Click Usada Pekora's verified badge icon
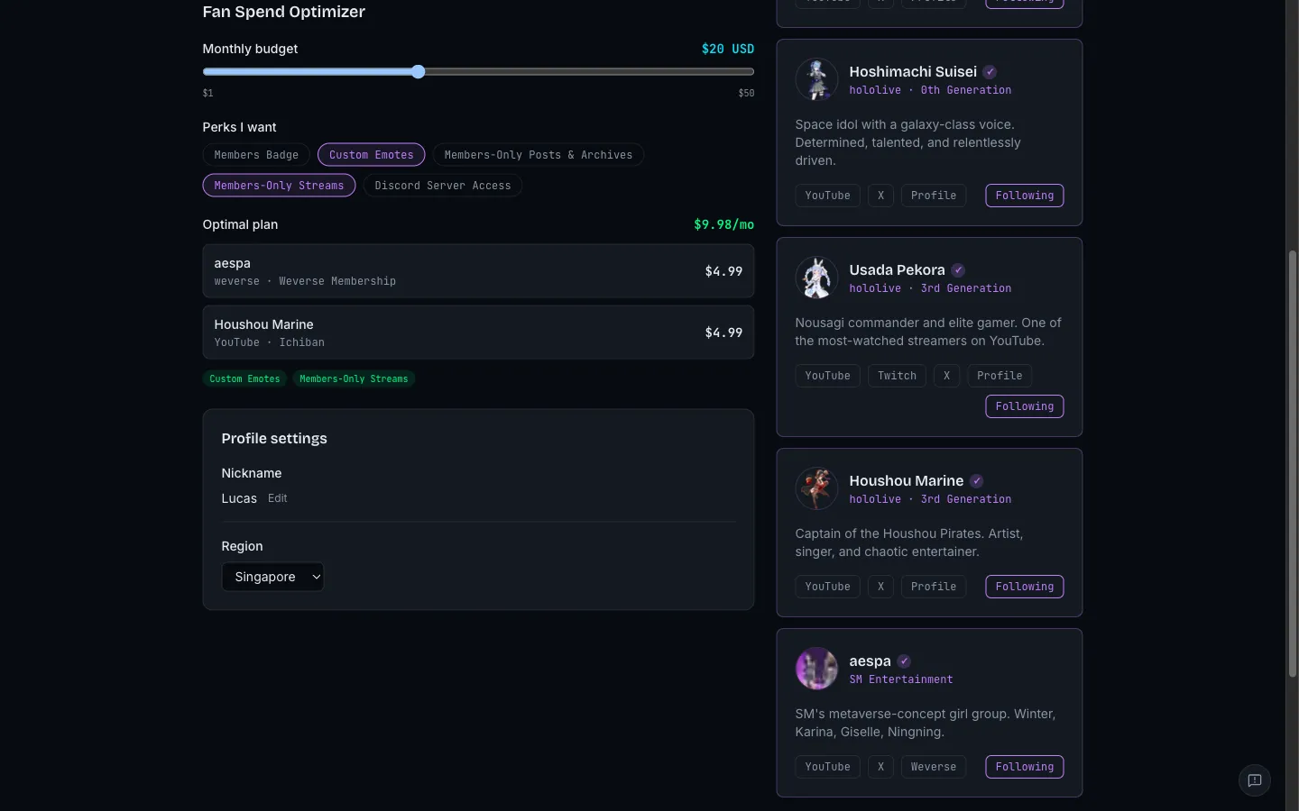The height and width of the screenshot is (811, 1299). coord(958,270)
